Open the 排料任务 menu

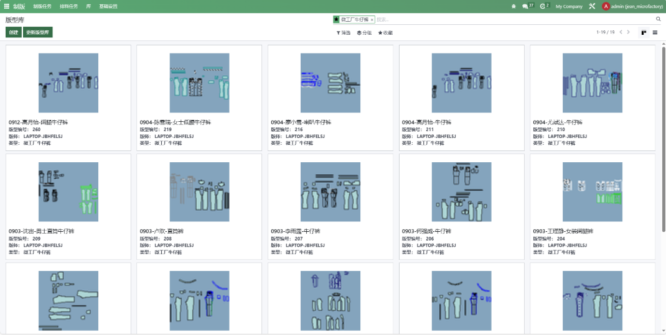(x=68, y=6)
